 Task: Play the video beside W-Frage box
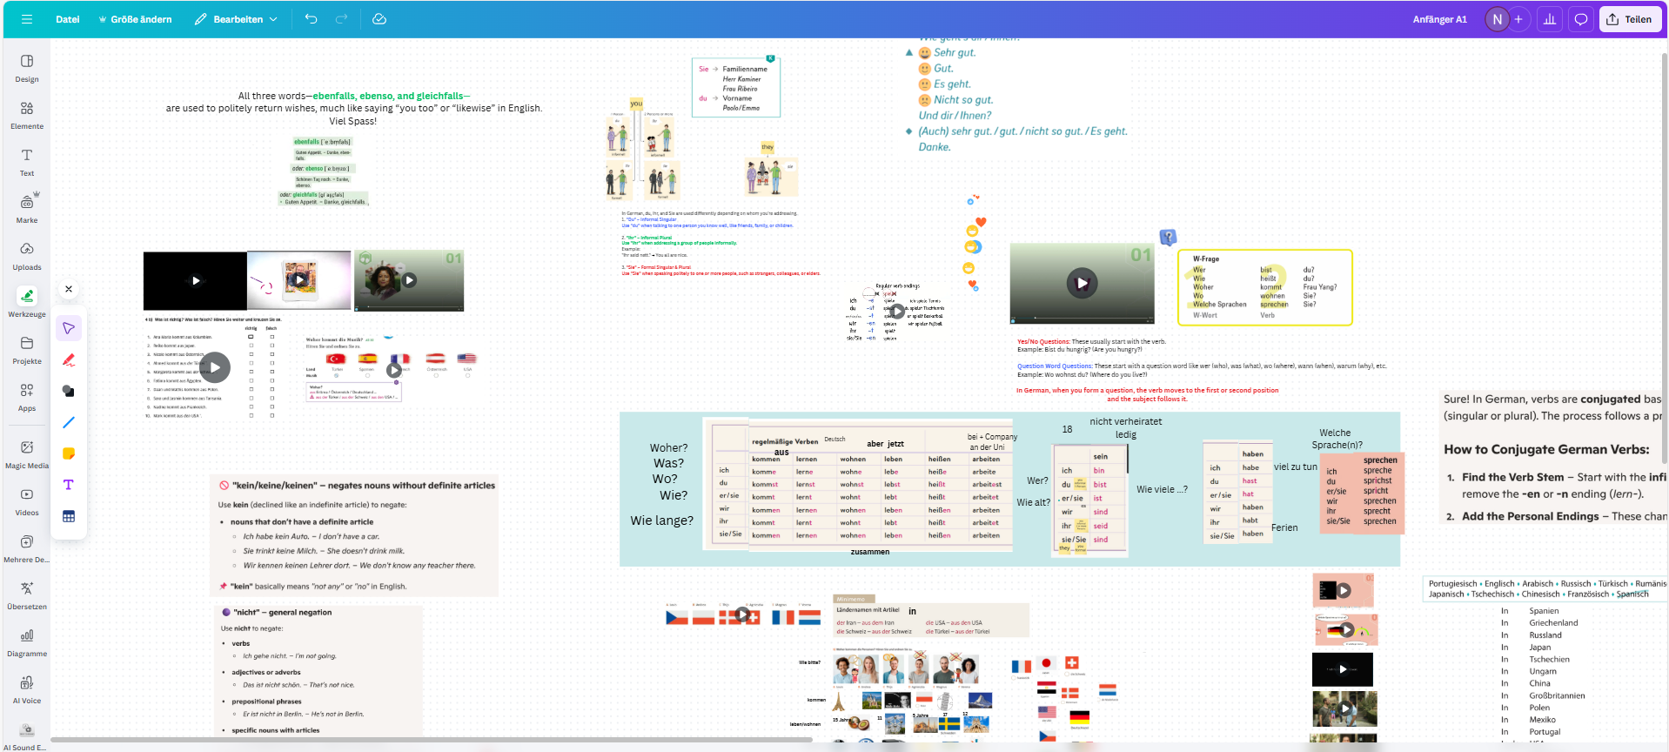(x=1082, y=283)
